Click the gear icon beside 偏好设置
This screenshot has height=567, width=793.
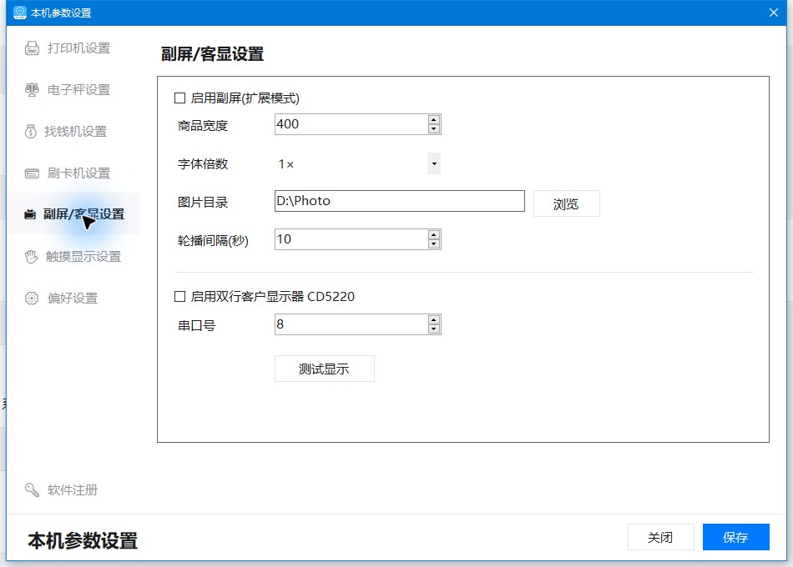point(32,299)
